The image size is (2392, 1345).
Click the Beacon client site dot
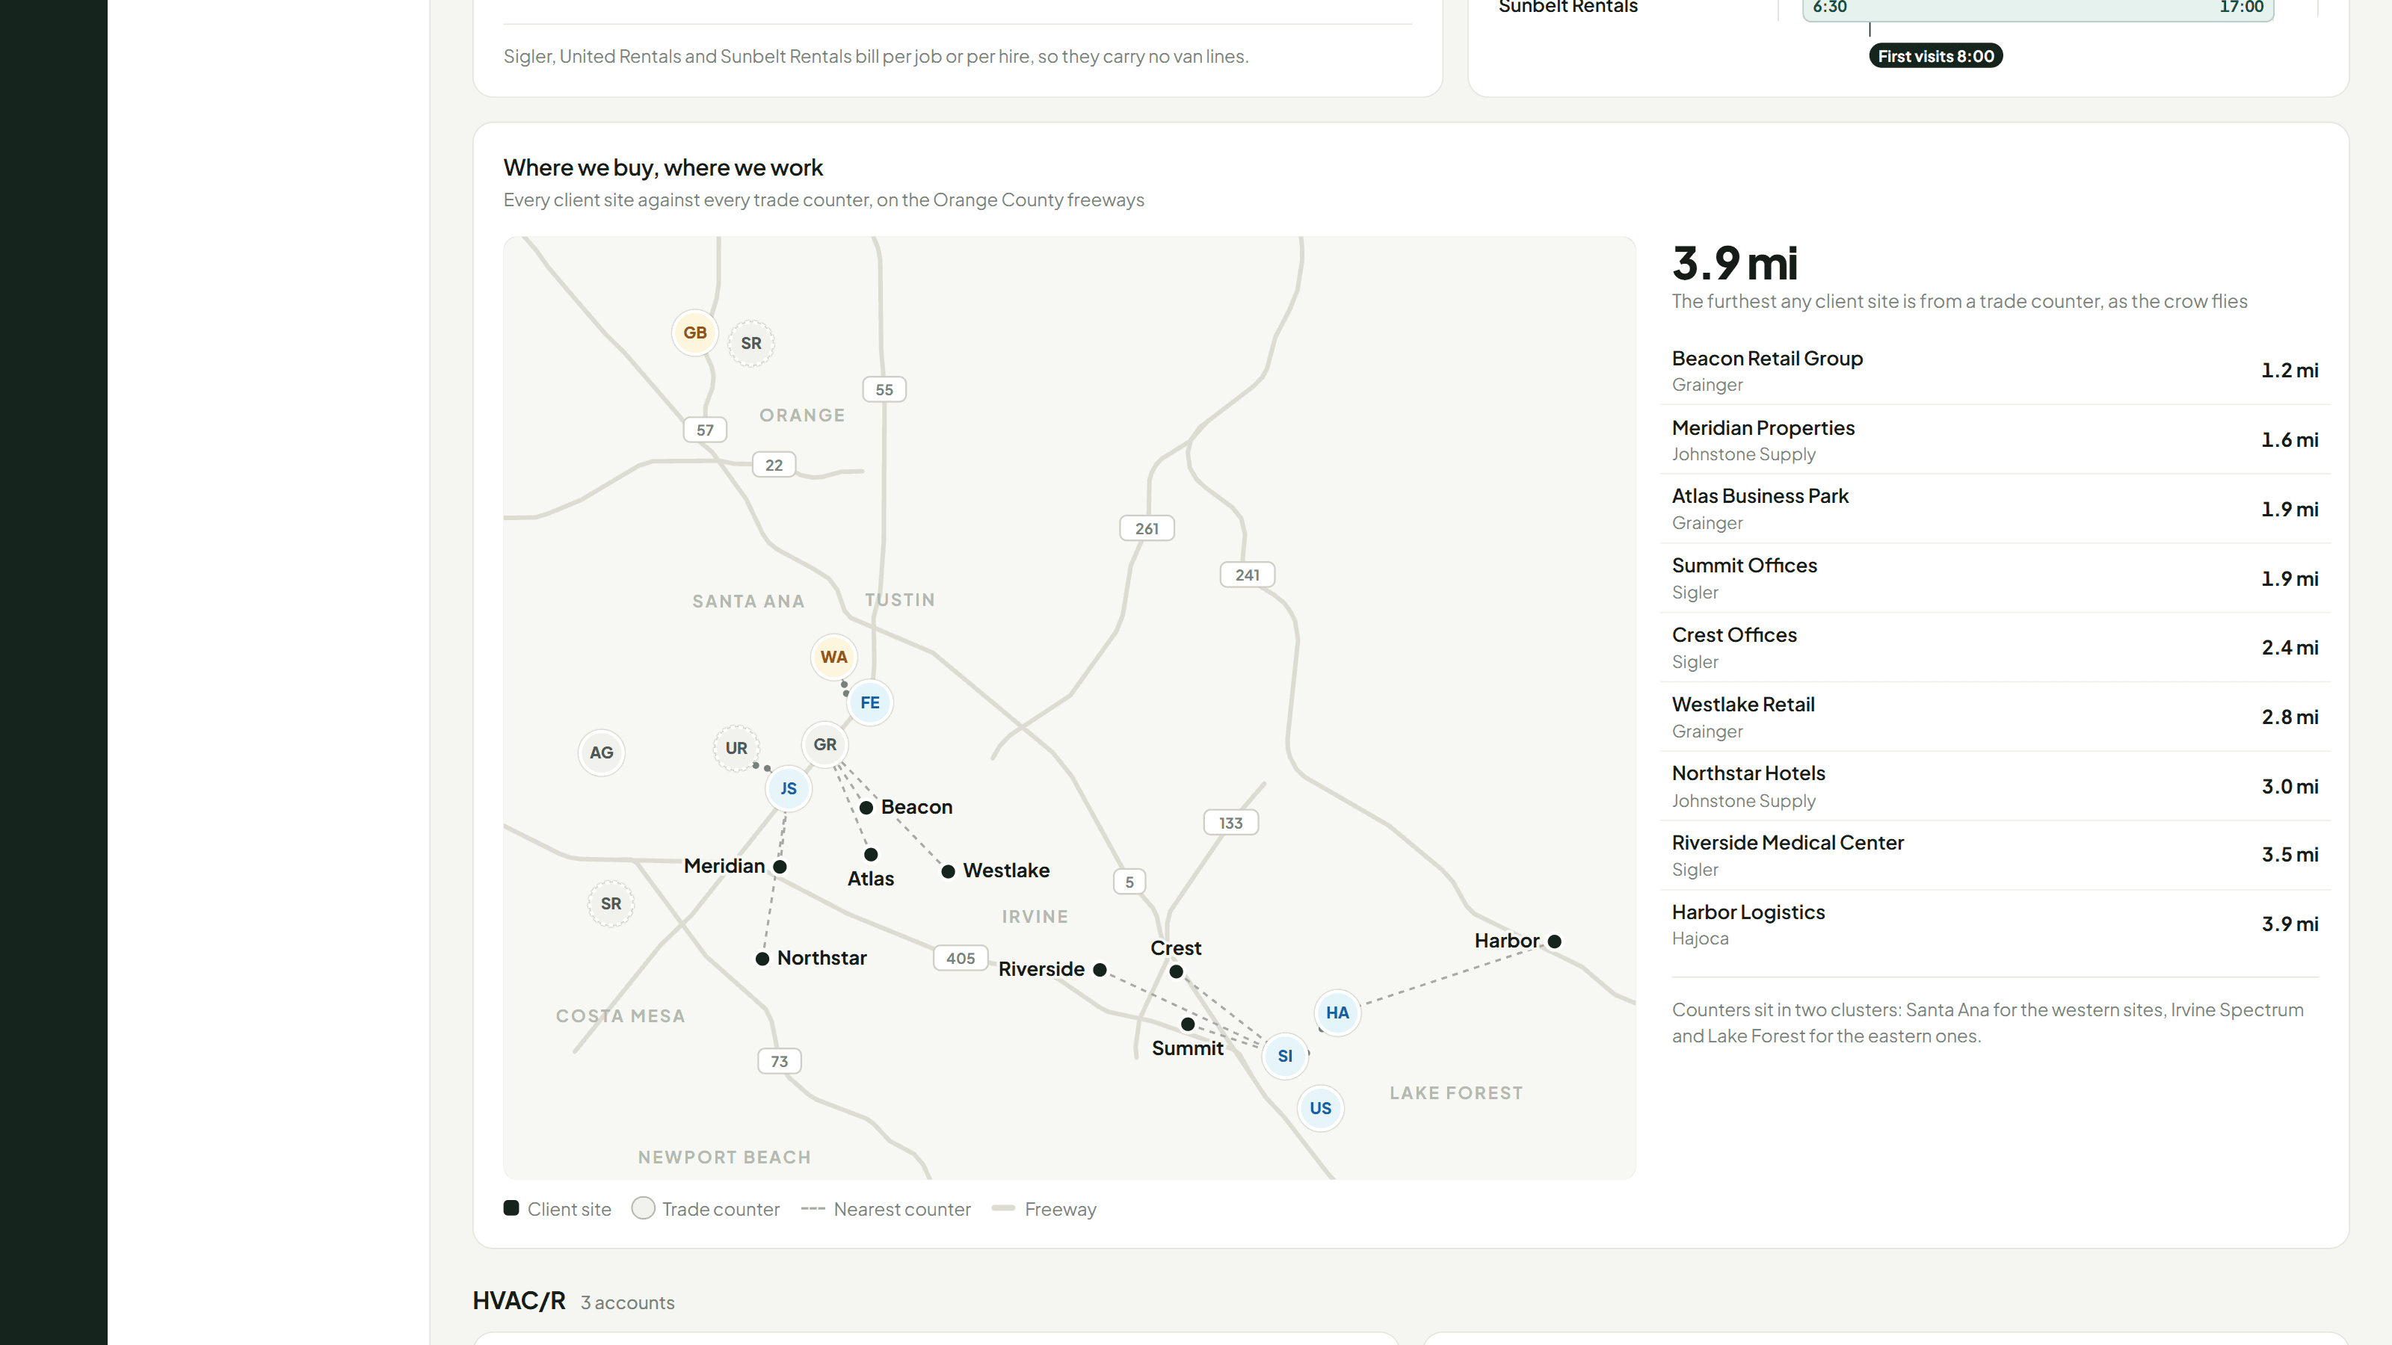coord(866,808)
